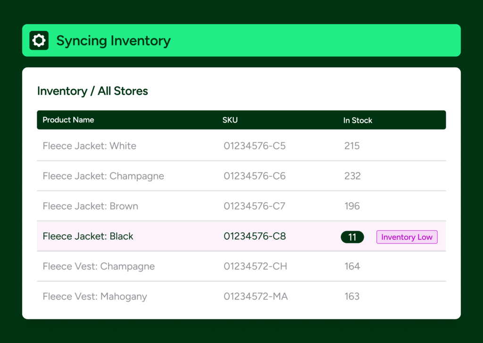Sort by the SKU column header

point(230,120)
